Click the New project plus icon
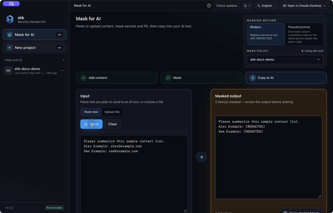This screenshot has height=213, width=333. coord(9,47)
